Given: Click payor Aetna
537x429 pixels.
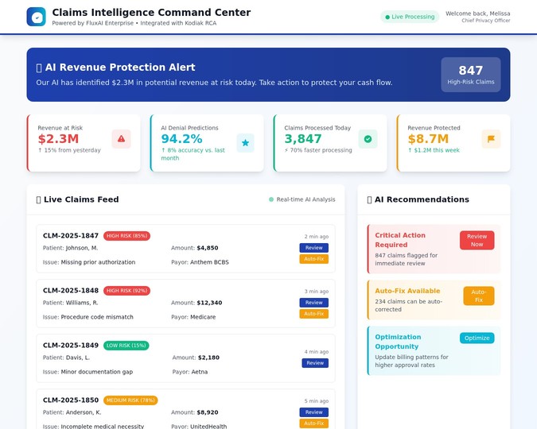Looking at the screenshot, I should [200, 372].
